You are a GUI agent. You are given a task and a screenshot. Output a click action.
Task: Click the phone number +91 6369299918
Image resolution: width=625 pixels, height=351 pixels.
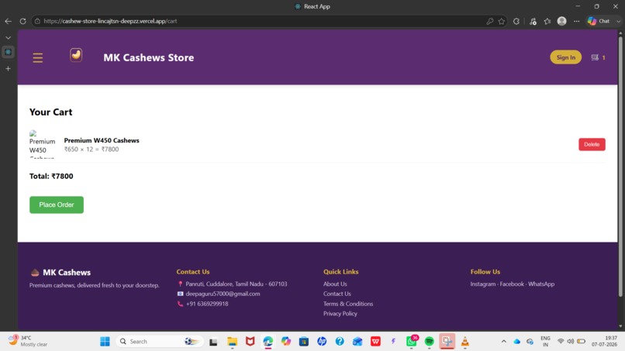pos(207,304)
